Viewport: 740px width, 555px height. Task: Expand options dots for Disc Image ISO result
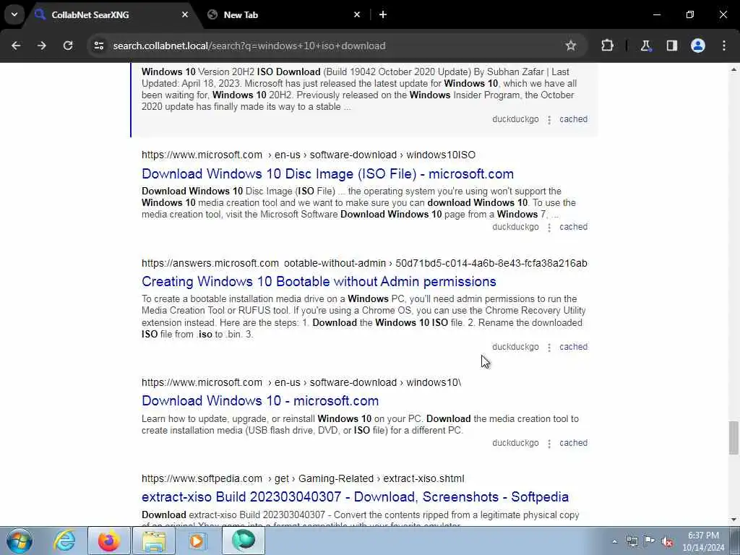click(x=549, y=228)
